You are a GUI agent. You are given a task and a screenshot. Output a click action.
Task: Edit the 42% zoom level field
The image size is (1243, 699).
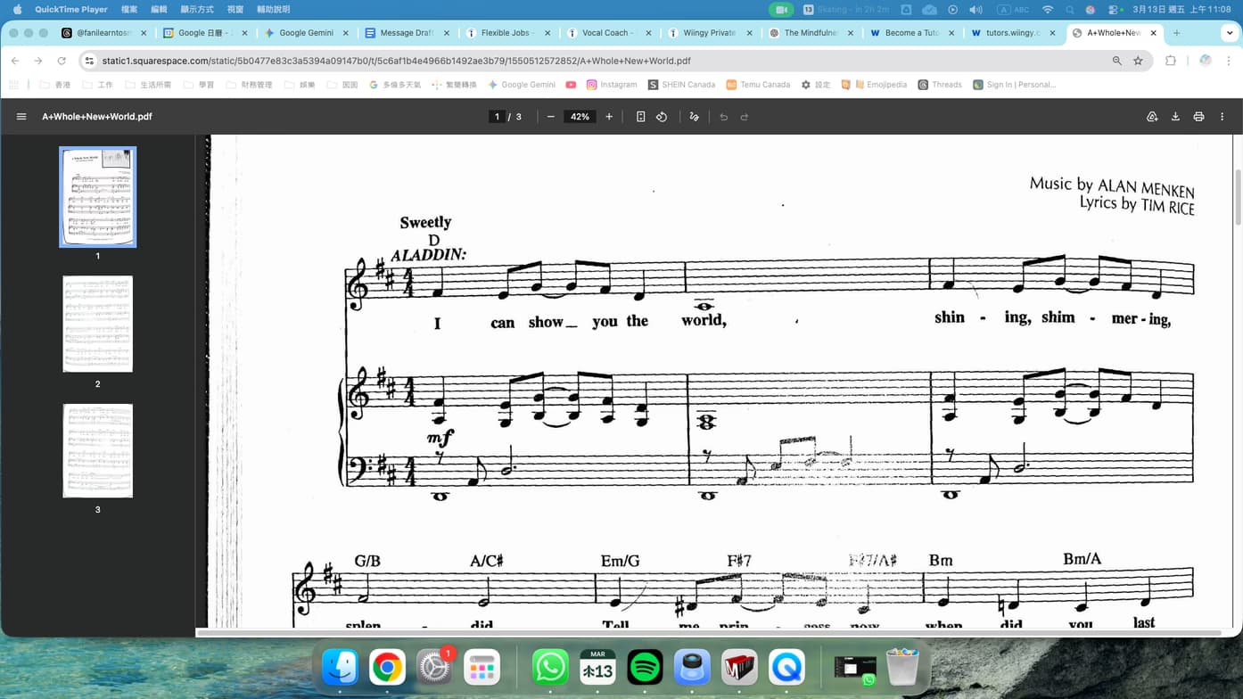580,117
